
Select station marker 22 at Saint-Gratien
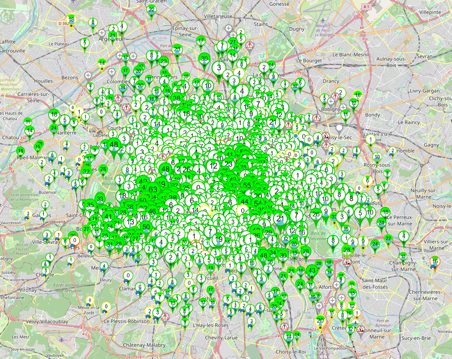point(151,10)
